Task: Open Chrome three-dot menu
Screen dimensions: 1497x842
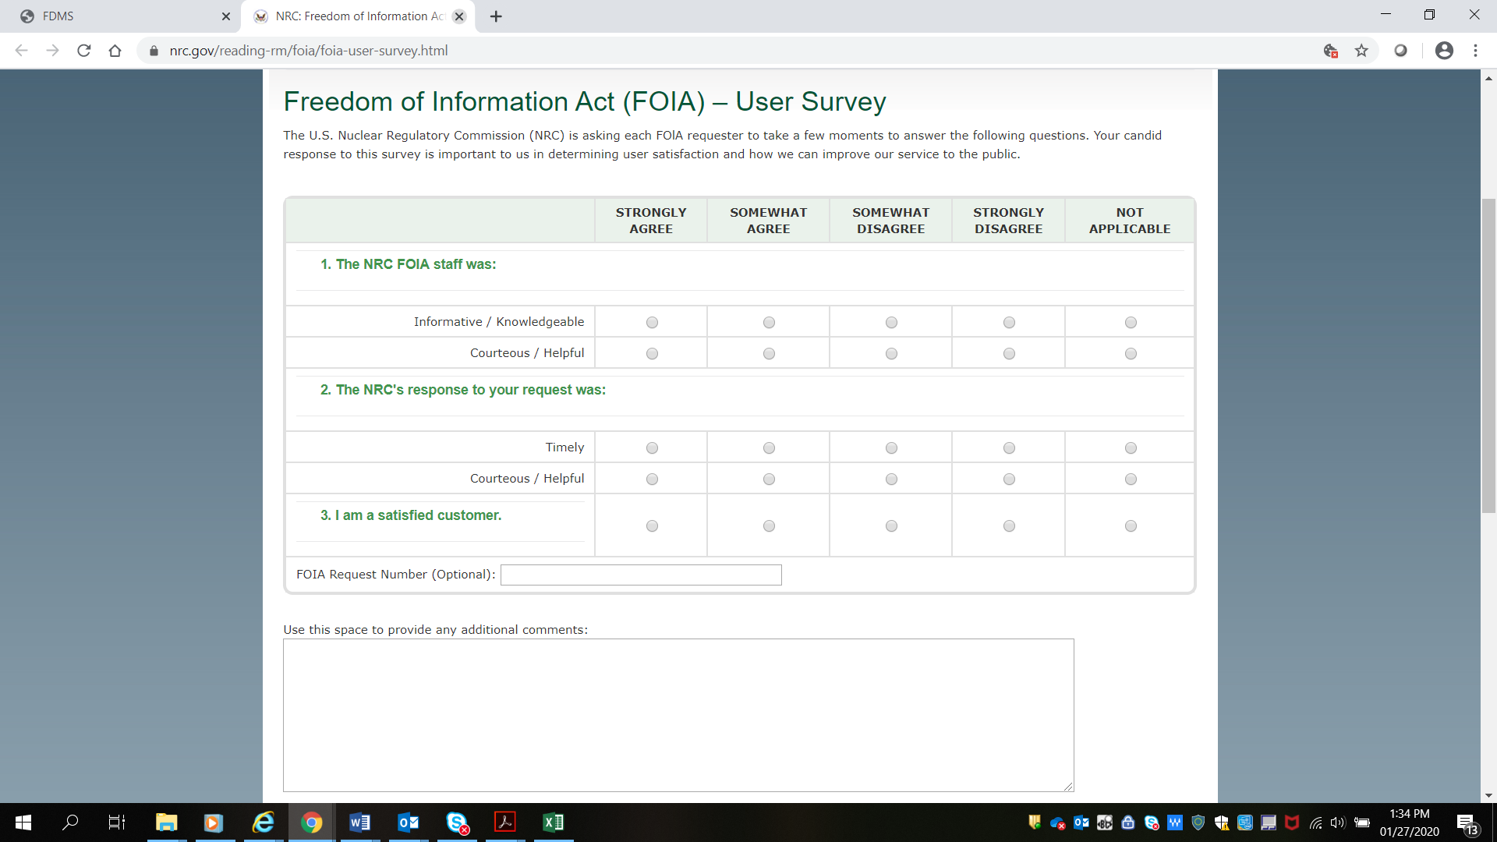Action: (1475, 51)
